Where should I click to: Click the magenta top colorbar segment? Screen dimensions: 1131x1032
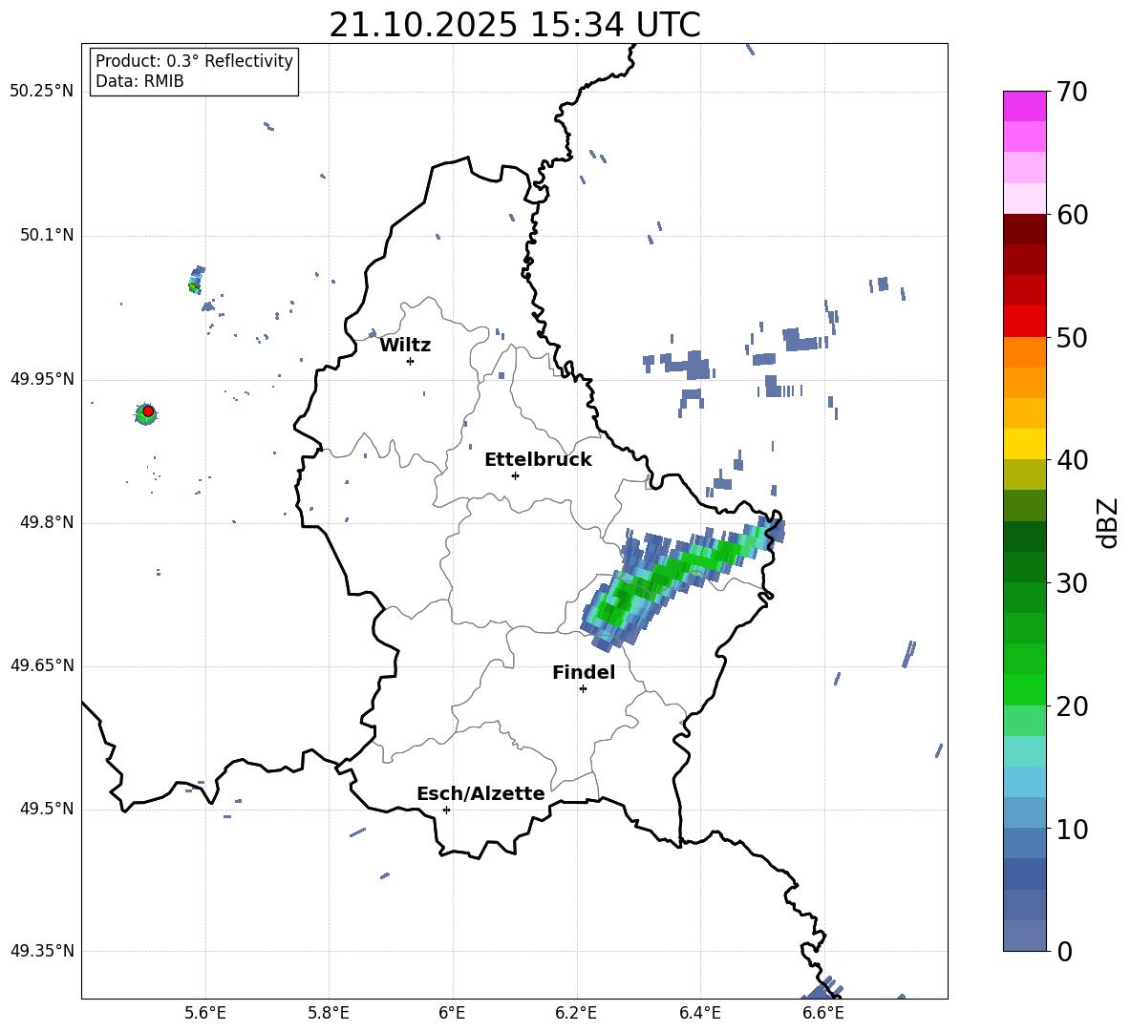click(x=1024, y=106)
